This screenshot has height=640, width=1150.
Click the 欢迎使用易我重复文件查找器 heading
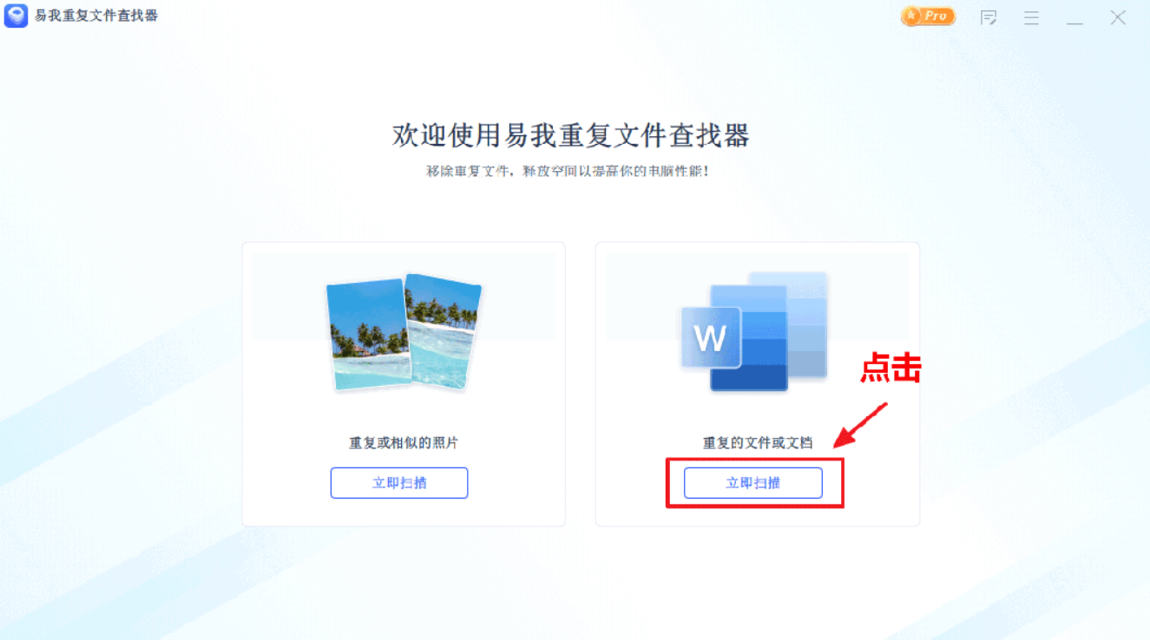click(571, 135)
